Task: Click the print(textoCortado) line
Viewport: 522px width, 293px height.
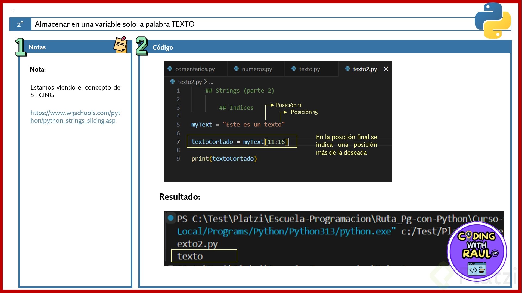Action: (x=224, y=158)
